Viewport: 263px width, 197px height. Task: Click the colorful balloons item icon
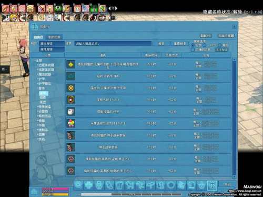tap(71, 124)
